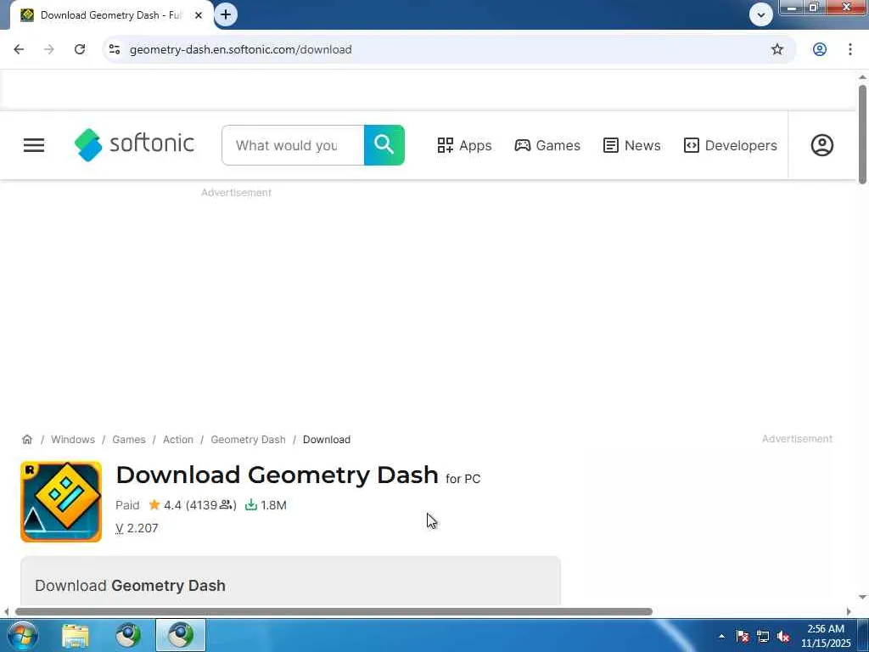Screen dimensions: 869x652
Task: Select the Download Geometry Dash tab
Action: [111, 15]
